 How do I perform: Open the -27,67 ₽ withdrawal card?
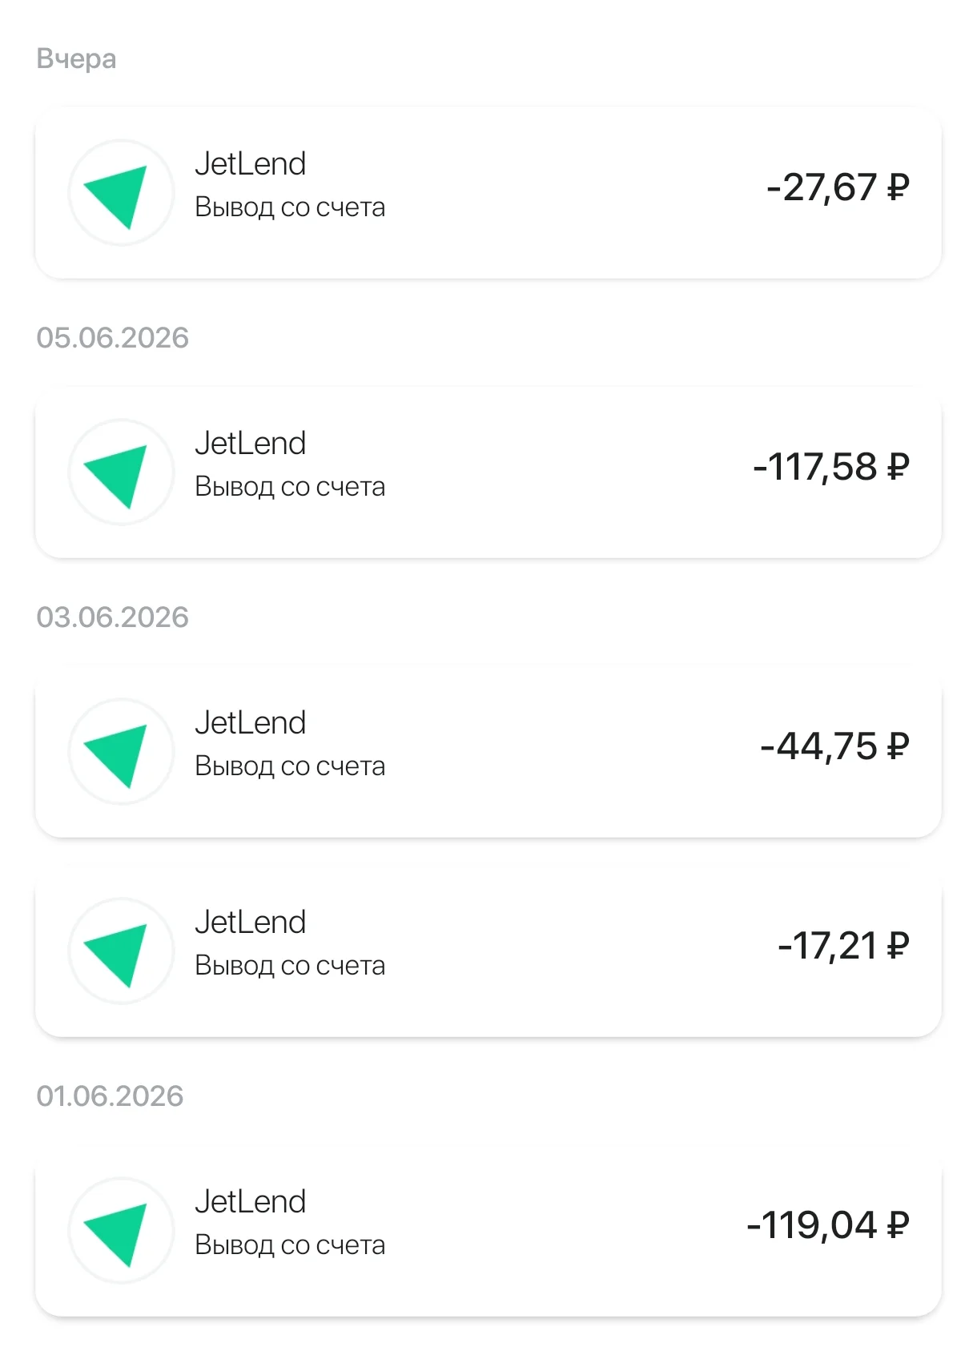[488, 193]
